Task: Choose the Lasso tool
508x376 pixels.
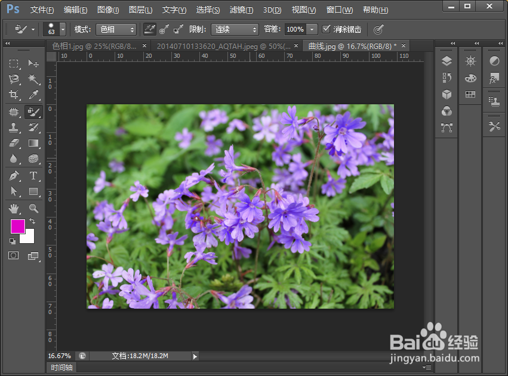Action: click(x=14, y=79)
